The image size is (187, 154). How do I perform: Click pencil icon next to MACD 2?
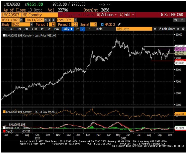119,24
